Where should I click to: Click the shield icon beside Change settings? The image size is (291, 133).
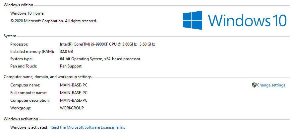(x=254, y=85)
